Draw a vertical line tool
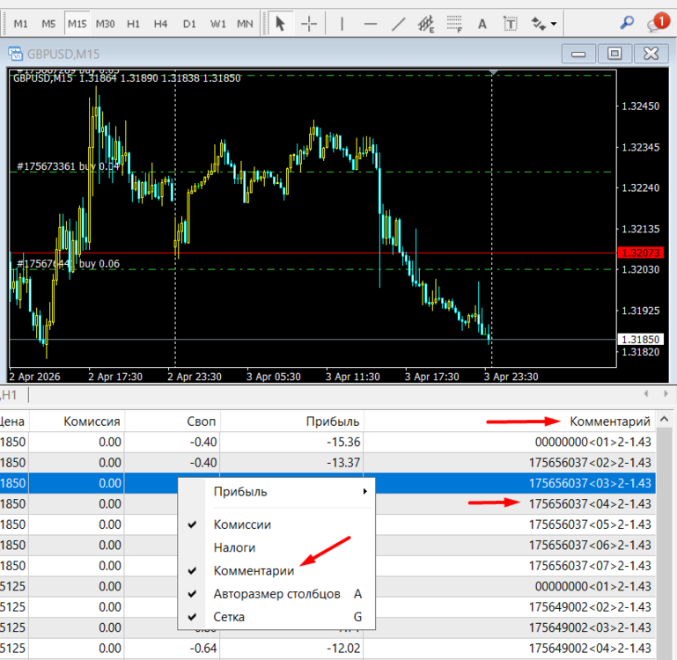The width and height of the screenshot is (677, 660). 342,23
